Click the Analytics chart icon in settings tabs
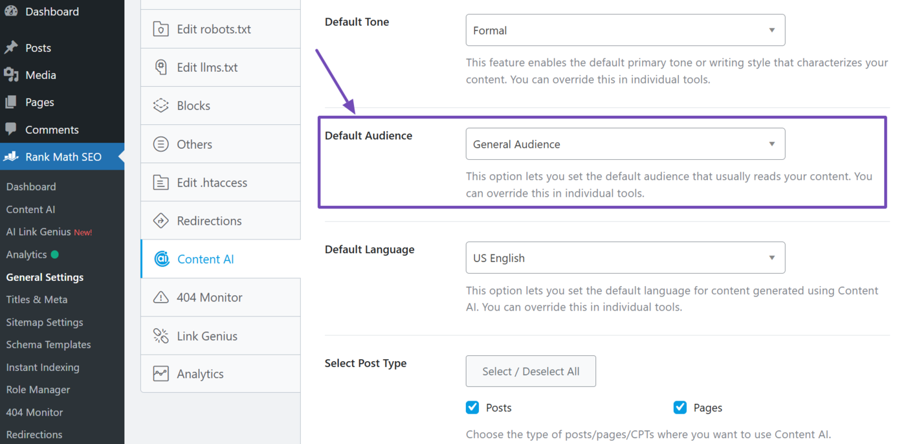906x444 pixels. pyautogui.click(x=160, y=374)
